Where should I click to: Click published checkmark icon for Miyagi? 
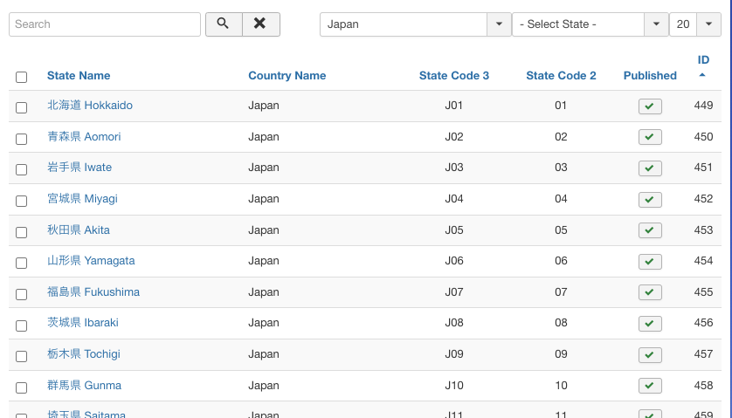[x=650, y=200]
